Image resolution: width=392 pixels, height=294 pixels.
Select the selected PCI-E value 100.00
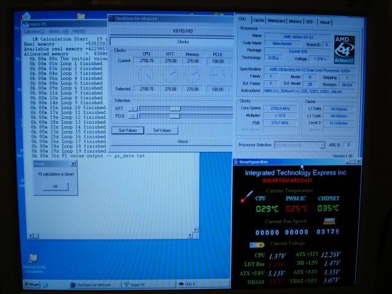pyautogui.click(x=217, y=89)
